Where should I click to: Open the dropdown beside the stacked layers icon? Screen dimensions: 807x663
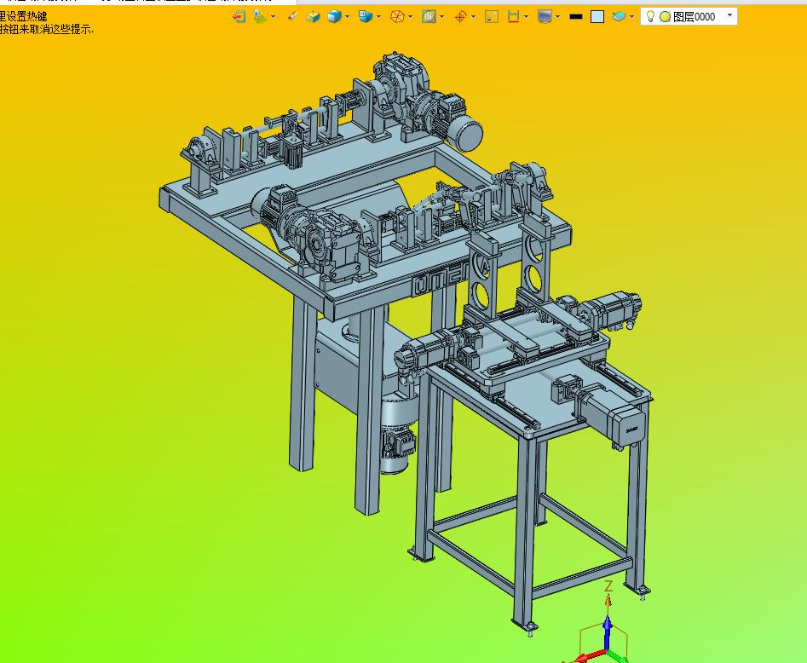point(632,16)
